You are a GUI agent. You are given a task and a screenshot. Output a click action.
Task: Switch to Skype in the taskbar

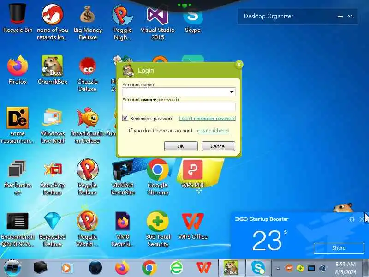pos(258,268)
